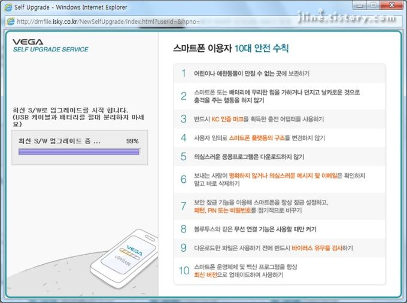Click safety rule 5 about suspicious apps
The width and height of the screenshot is (407, 303).
[280, 157]
